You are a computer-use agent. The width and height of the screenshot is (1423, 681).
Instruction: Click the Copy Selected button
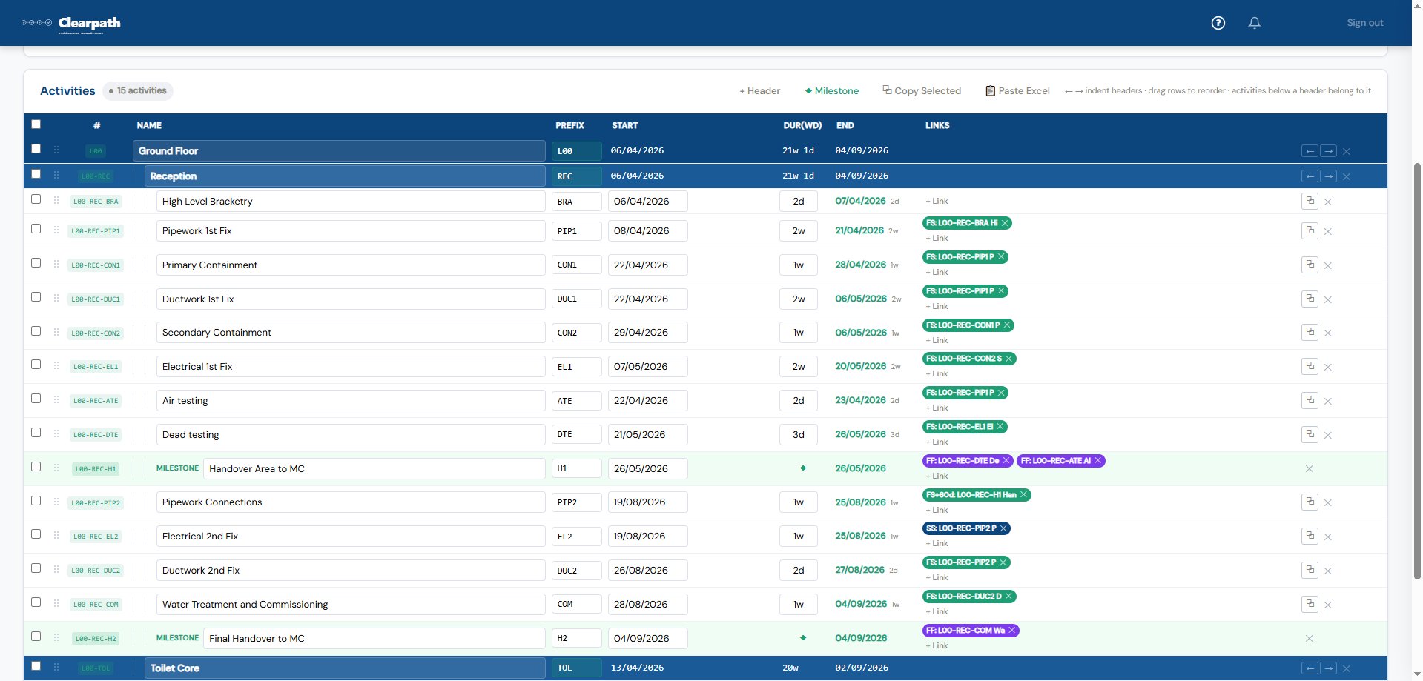[922, 90]
